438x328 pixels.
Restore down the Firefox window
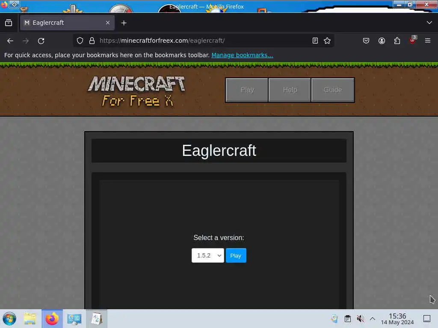click(x=410, y=4)
